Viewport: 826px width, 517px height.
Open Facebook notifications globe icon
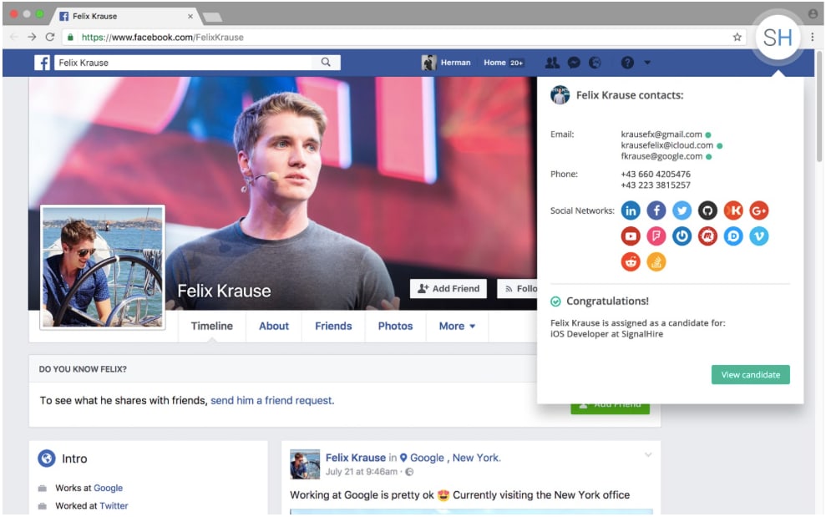coord(595,63)
